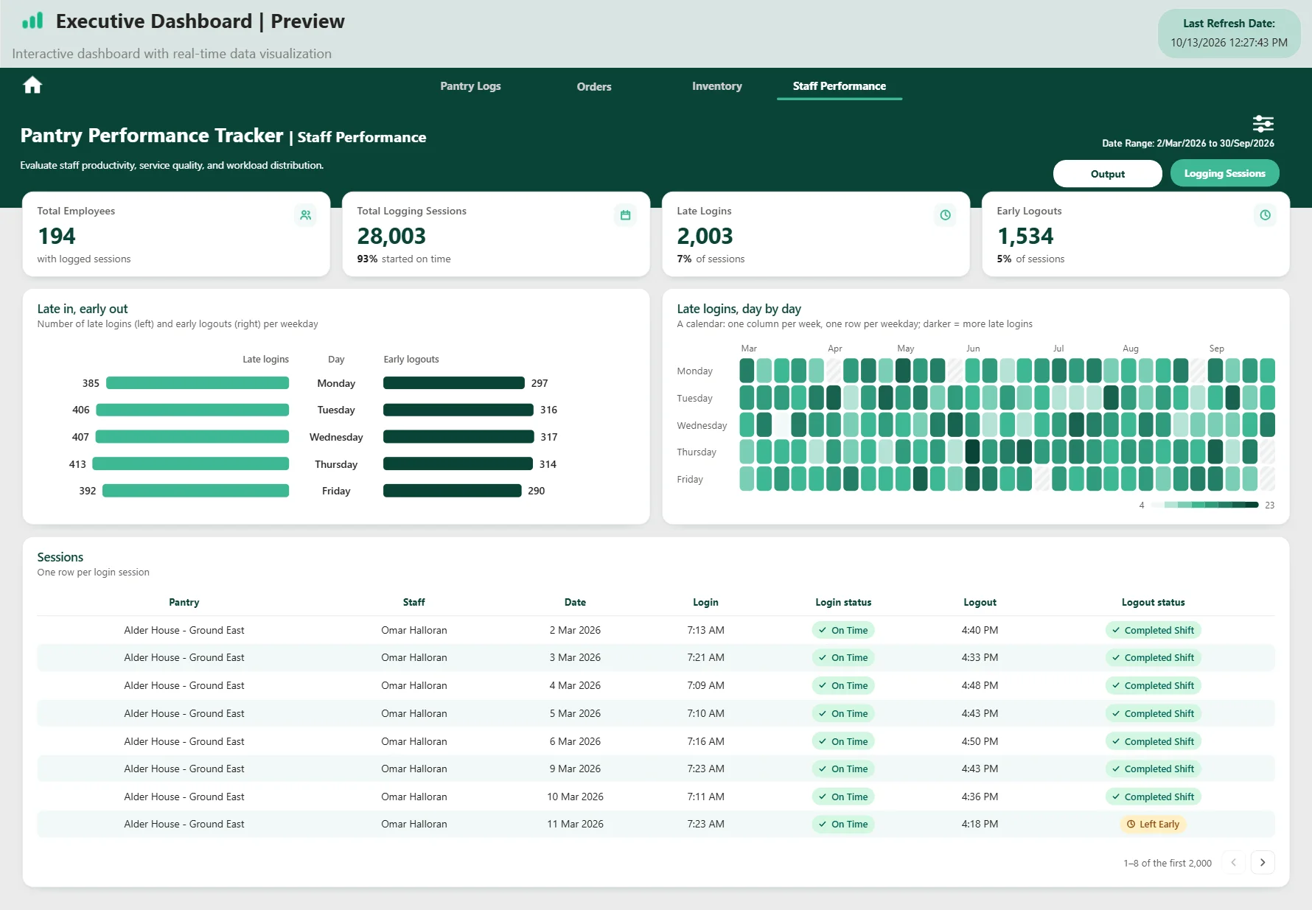This screenshot has height=910, width=1312.
Task: Click the 4:18 PM logout cell
Action: click(980, 824)
